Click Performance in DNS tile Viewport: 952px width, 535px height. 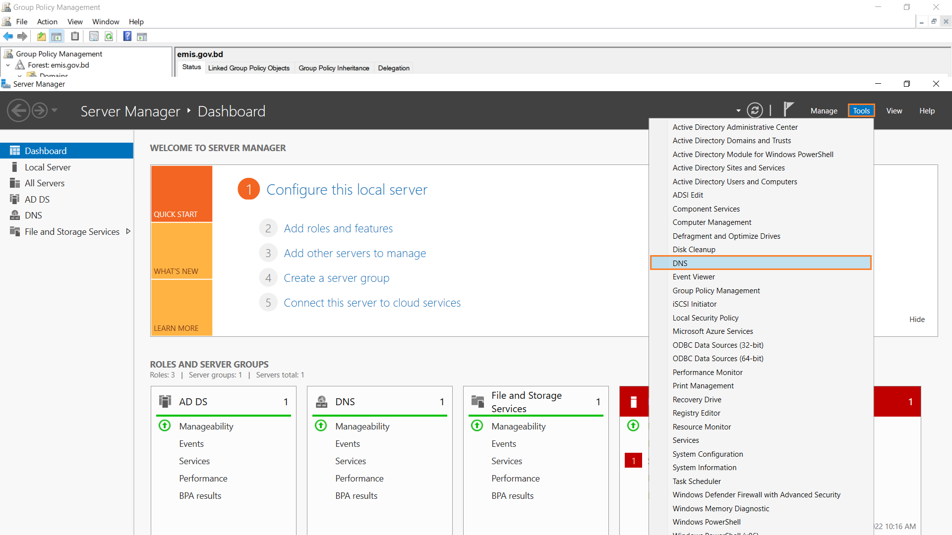tap(359, 479)
